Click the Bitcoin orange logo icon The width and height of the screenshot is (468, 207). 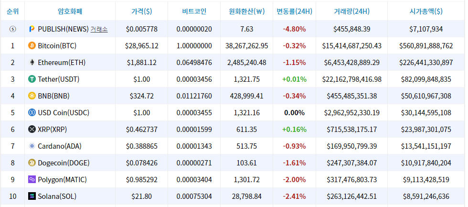(x=32, y=46)
